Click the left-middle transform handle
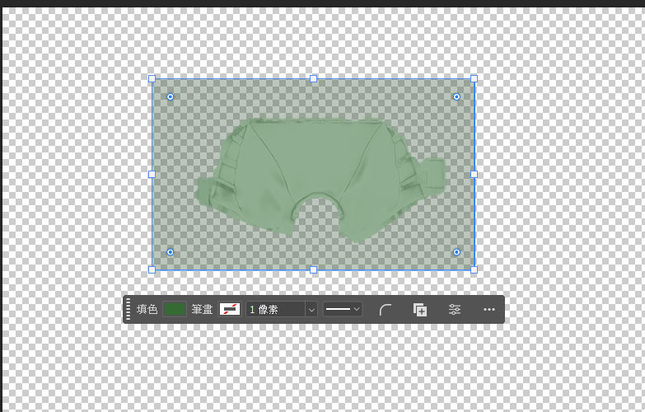Viewport: 645px width, 412px height. point(152,174)
